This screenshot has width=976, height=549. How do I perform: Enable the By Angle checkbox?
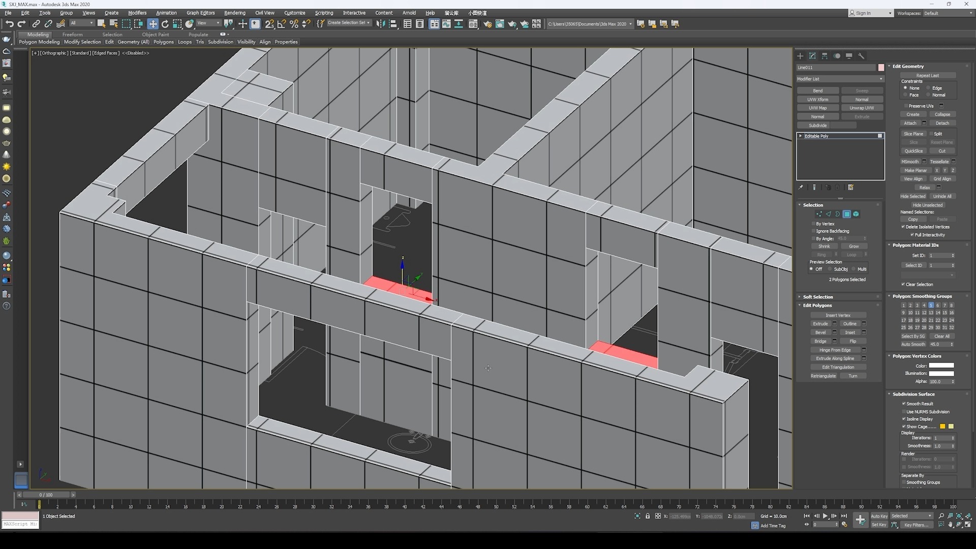pos(813,238)
